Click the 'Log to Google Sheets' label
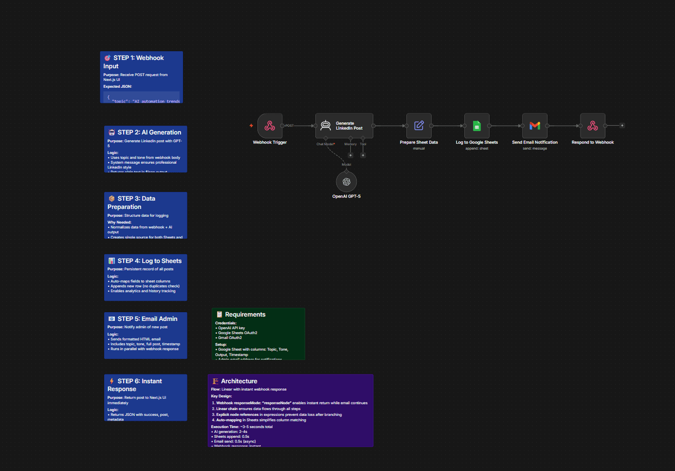This screenshot has height=471, width=675. (x=476, y=142)
